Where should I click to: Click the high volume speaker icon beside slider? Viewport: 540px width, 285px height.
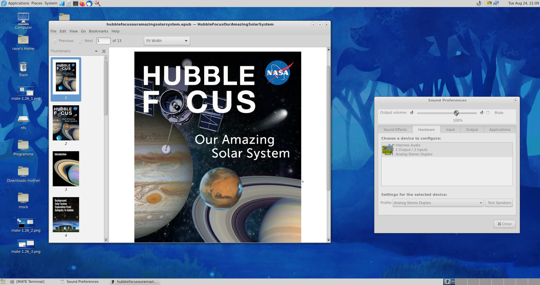click(481, 113)
